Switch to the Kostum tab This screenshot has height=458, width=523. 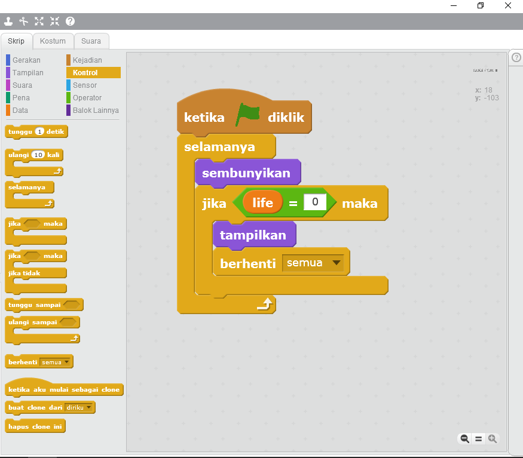53,41
